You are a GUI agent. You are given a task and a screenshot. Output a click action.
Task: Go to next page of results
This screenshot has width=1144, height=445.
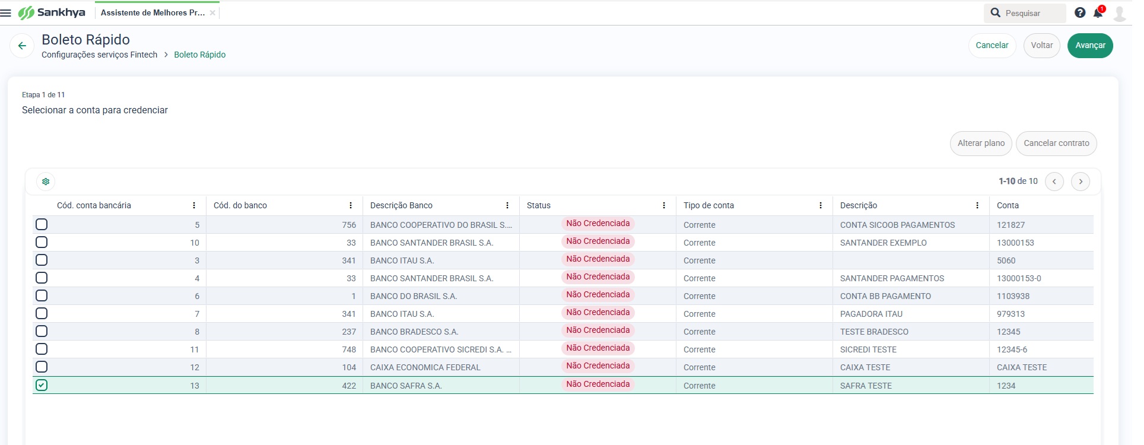click(x=1081, y=182)
